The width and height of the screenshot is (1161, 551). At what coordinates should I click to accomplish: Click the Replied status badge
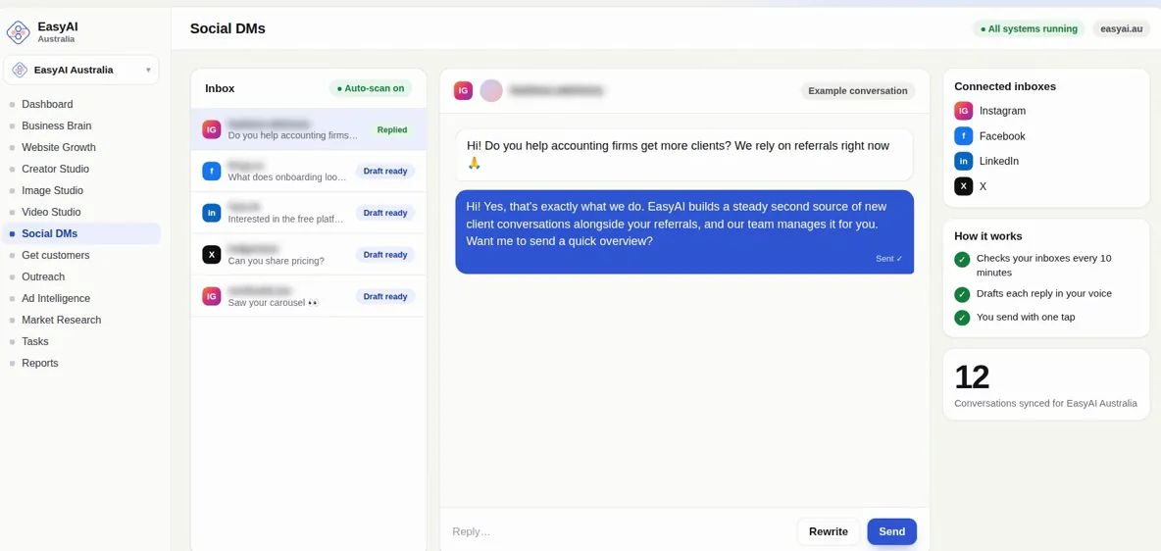(x=391, y=129)
